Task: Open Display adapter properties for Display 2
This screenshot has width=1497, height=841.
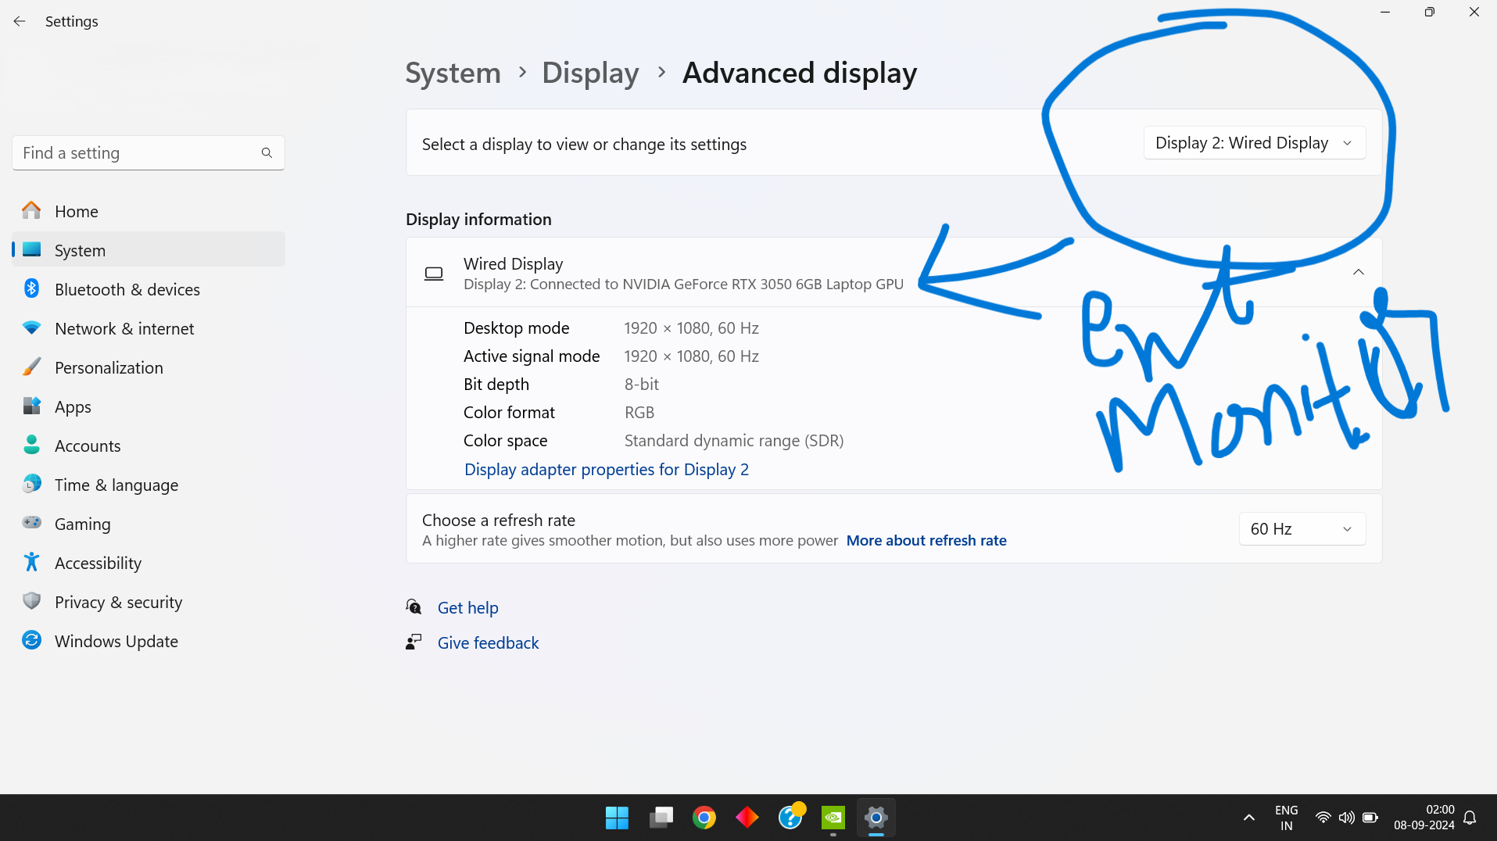Action: pos(606,470)
